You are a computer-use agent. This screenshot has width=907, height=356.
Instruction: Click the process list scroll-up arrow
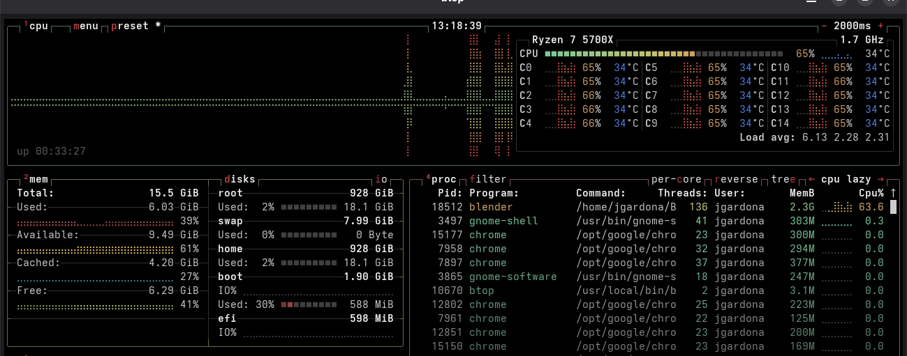(x=893, y=193)
